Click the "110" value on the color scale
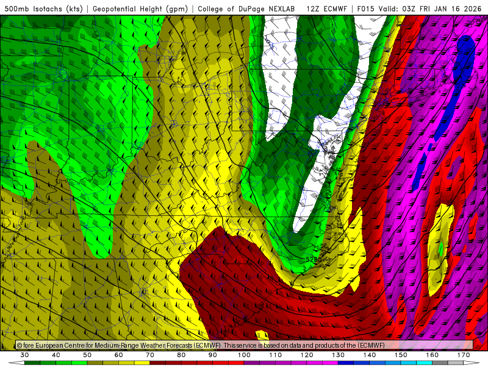This screenshot has width=488, height=366. tap(276, 355)
